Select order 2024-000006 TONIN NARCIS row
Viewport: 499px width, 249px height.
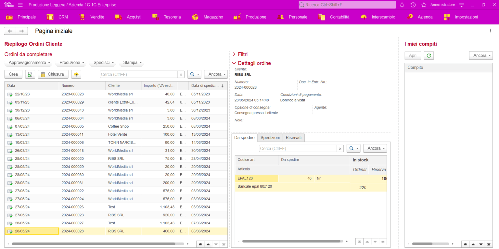point(116,143)
